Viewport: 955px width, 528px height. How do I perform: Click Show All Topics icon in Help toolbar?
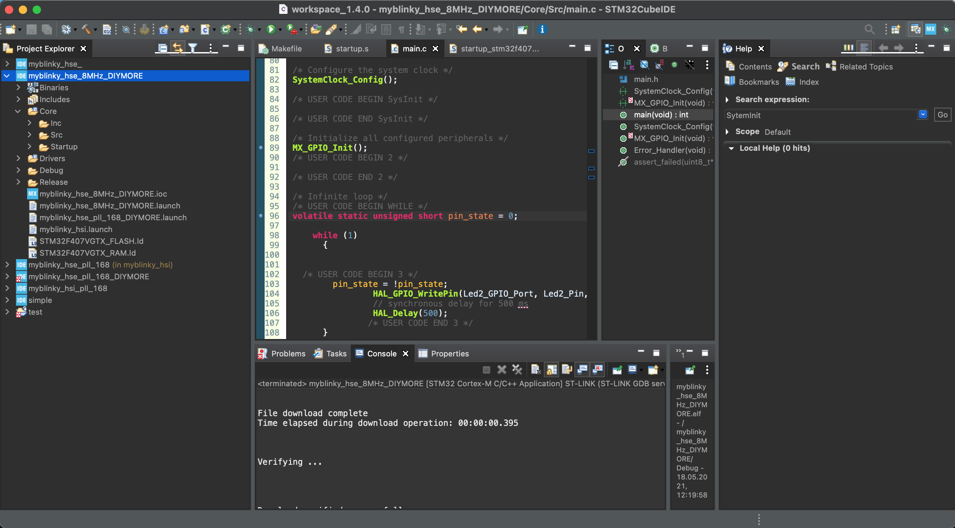coord(848,48)
